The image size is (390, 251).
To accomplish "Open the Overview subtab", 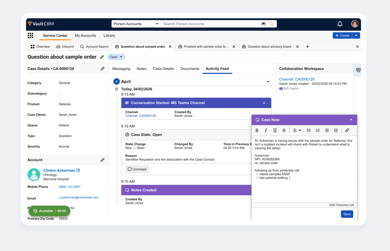I will 40,47.
